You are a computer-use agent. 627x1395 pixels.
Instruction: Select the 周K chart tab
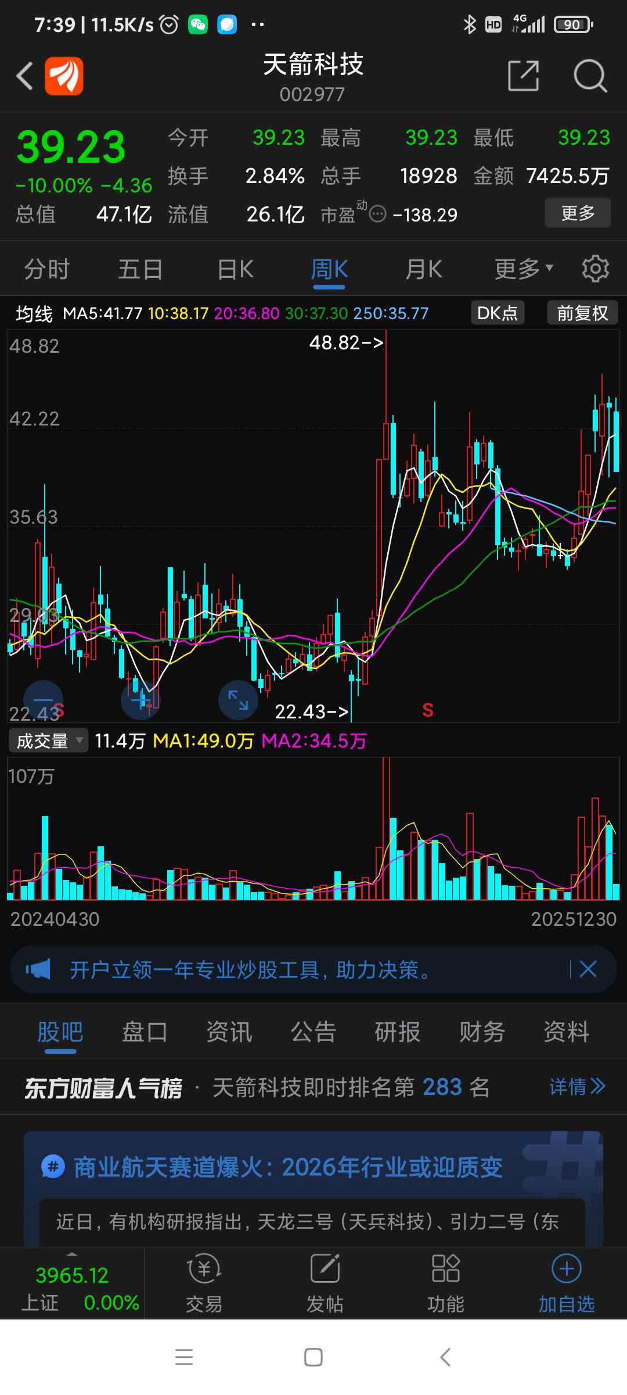(x=329, y=269)
